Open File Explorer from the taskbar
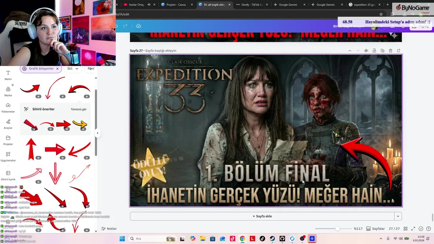Screen dimensions: 434x244 click(x=202, y=239)
